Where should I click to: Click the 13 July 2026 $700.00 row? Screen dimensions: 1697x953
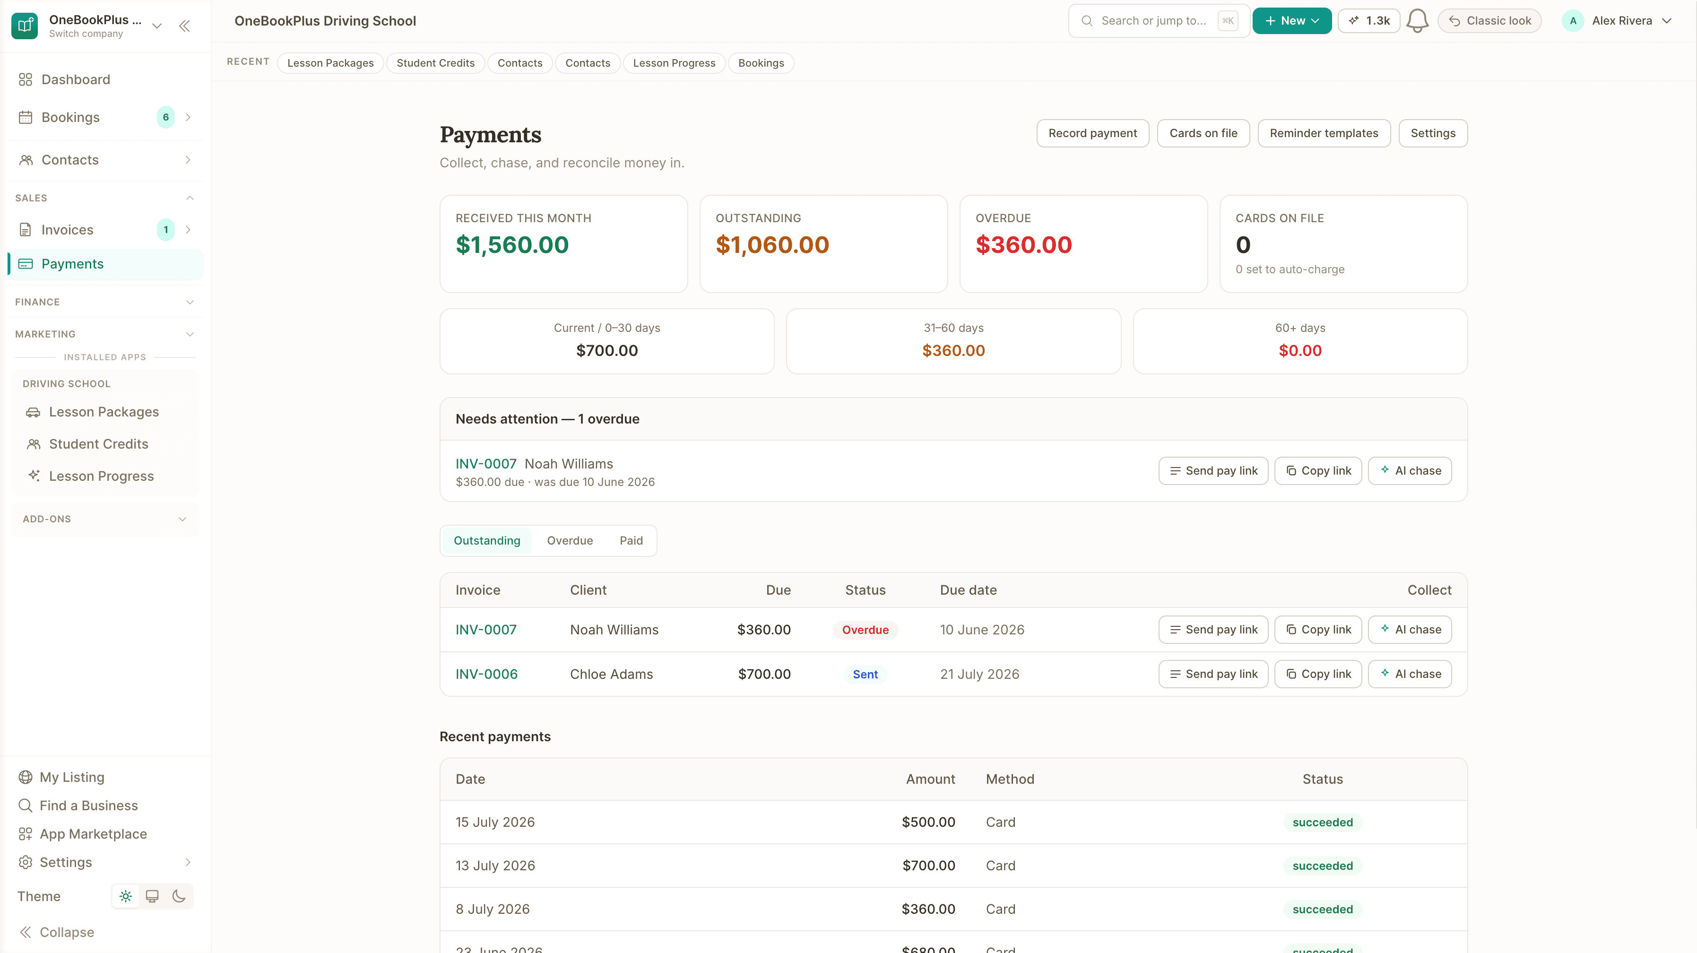[x=953, y=866]
